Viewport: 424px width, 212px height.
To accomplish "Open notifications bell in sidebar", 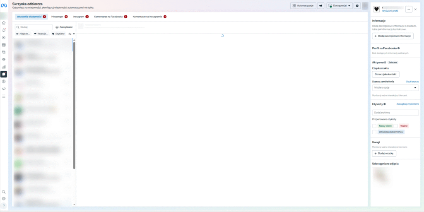I will pyautogui.click(x=4, y=30).
